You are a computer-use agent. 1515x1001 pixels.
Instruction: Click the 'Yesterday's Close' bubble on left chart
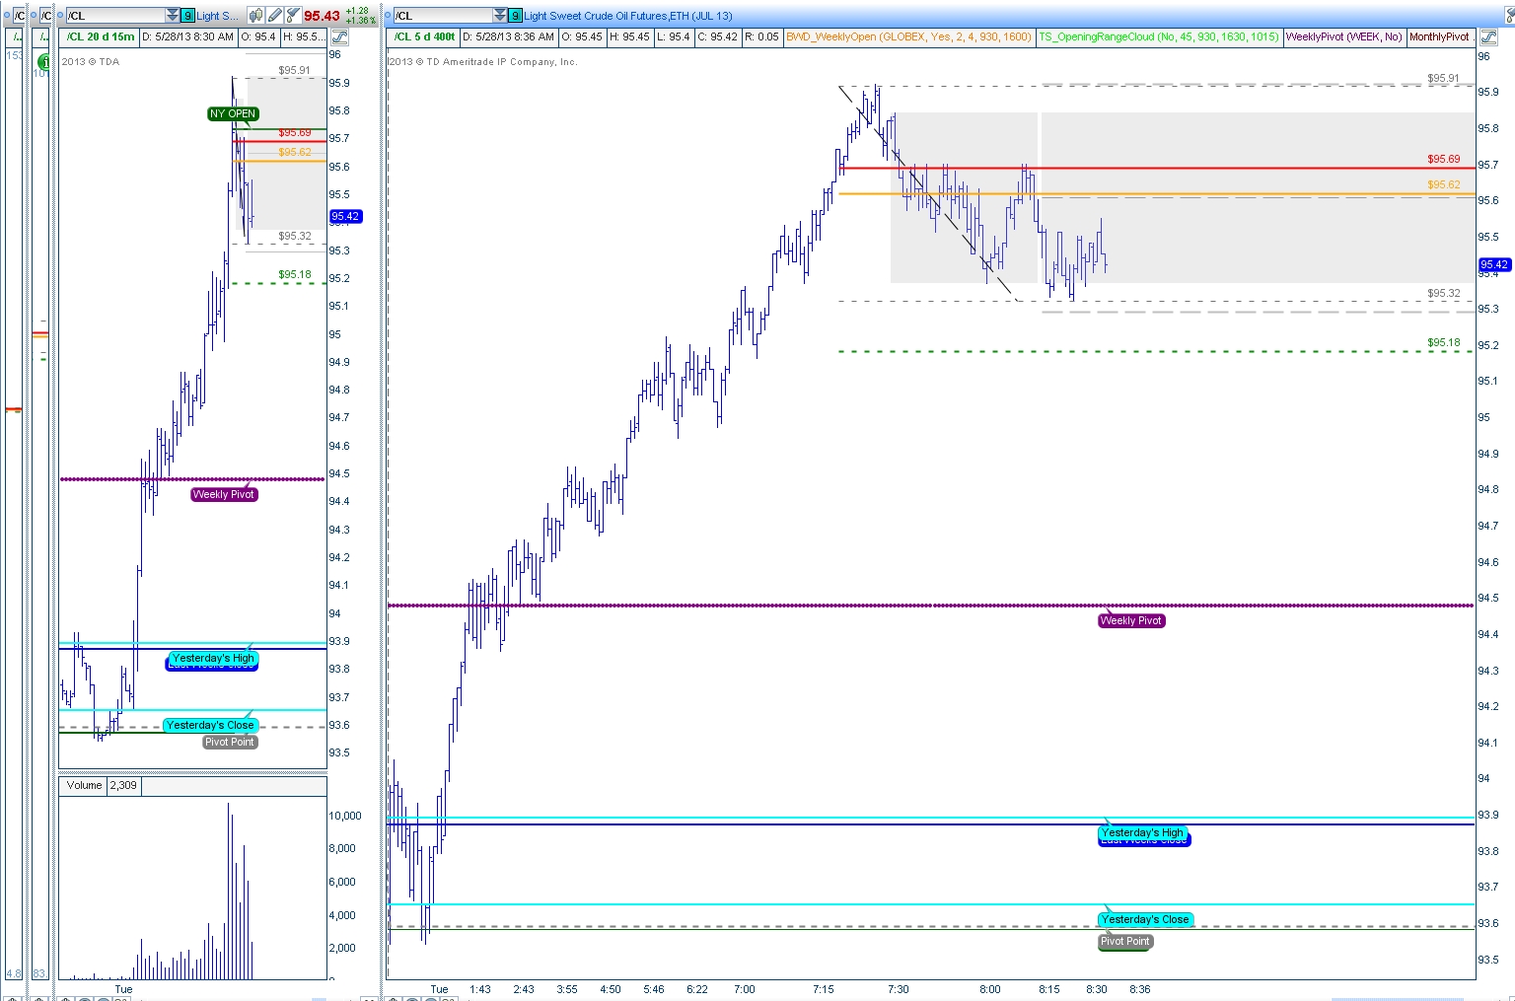(x=210, y=725)
